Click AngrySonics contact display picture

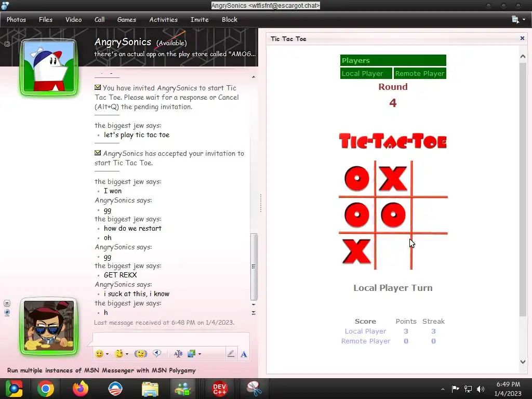pos(49,67)
